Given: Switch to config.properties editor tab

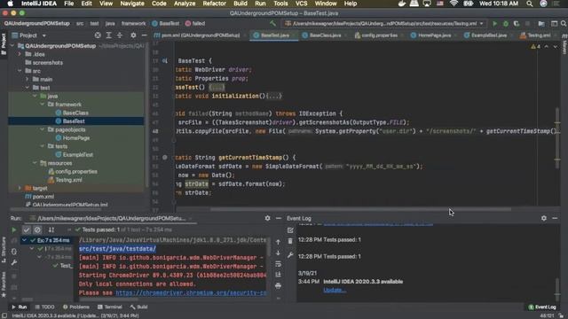Looking at the screenshot, I should pos(379,35).
